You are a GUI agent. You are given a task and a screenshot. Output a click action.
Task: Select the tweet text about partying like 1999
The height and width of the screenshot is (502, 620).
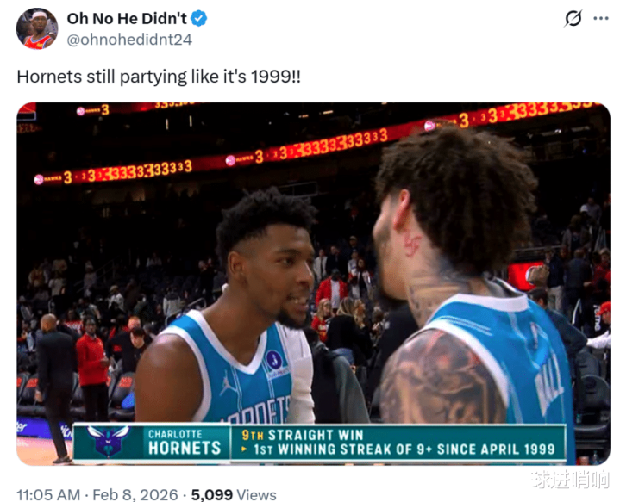click(x=159, y=77)
